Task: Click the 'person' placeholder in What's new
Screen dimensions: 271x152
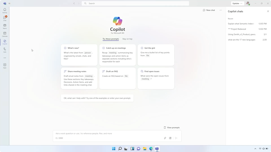Action: 88,53
